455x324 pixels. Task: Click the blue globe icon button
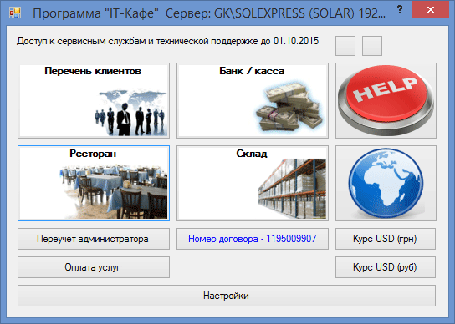pyautogui.click(x=386, y=183)
